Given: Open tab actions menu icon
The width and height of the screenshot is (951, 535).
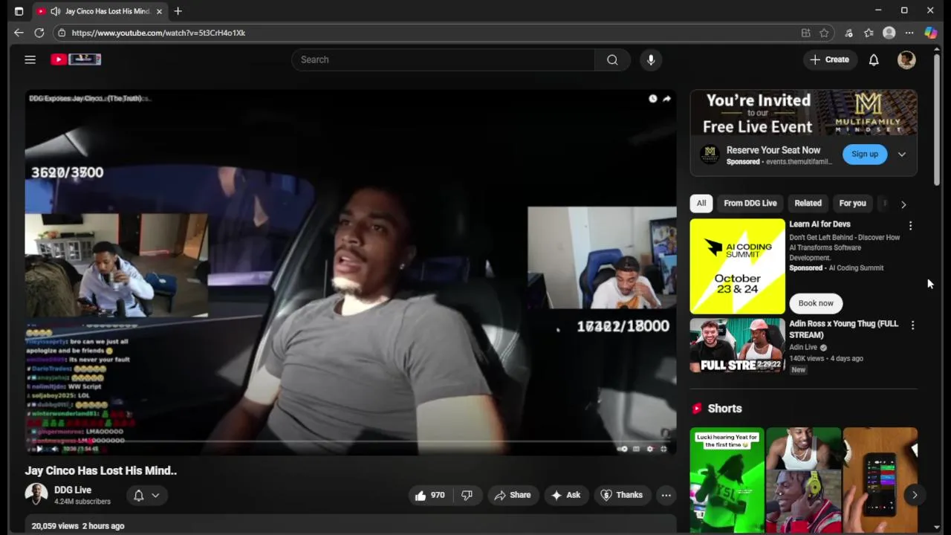Looking at the screenshot, I should click(19, 11).
